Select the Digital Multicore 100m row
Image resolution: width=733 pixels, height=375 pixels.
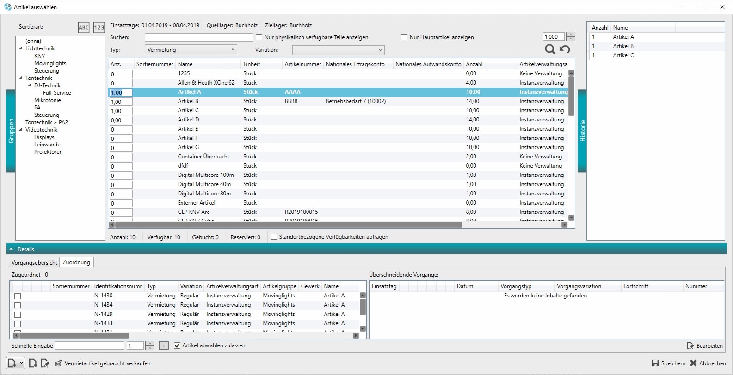[339, 175]
